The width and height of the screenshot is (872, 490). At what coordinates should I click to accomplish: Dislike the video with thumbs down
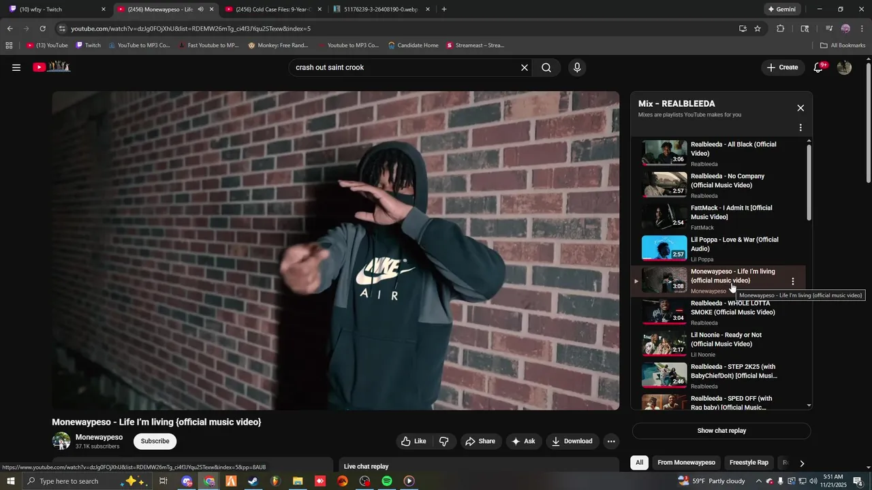click(444, 441)
